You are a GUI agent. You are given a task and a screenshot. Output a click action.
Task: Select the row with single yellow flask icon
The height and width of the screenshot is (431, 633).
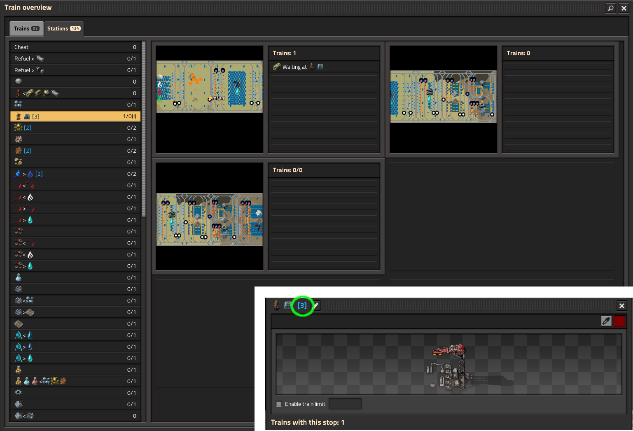(x=75, y=370)
